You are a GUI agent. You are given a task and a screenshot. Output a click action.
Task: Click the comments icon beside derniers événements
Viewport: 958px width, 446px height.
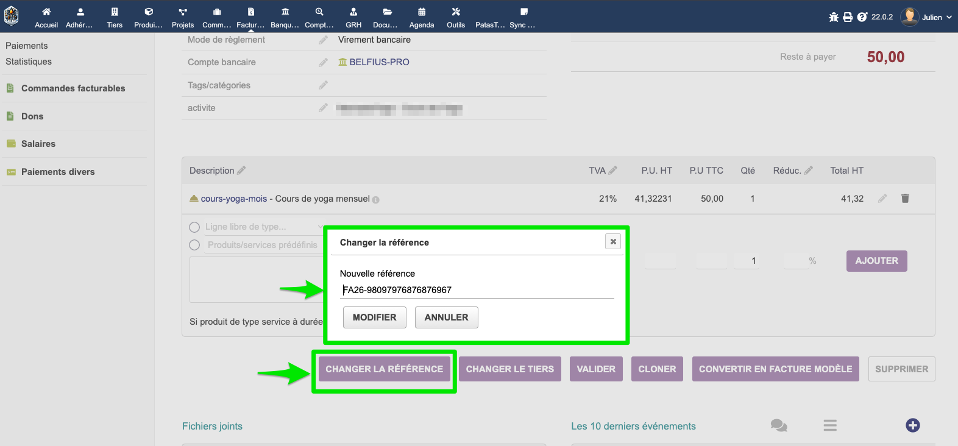(x=779, y=425)
